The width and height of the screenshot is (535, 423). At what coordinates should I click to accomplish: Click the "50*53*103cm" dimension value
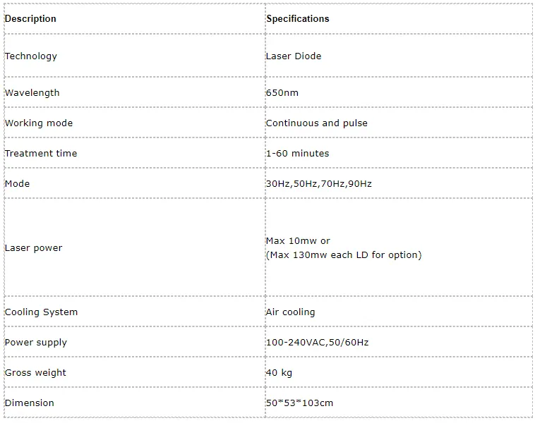pos(299,403)
